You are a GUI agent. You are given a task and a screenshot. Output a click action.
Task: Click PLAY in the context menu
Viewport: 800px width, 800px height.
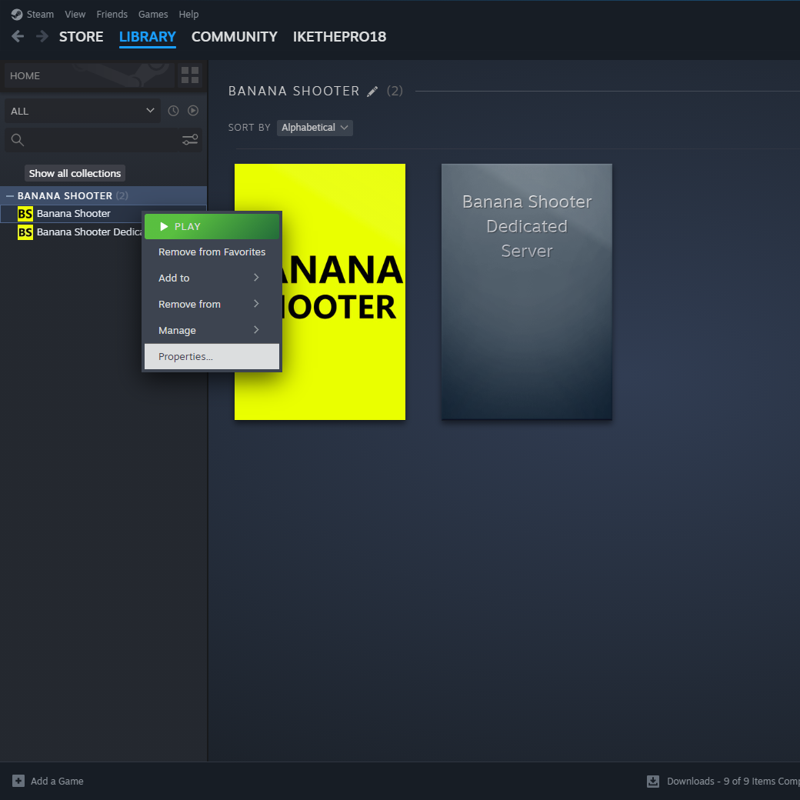(x=212, y=226)
